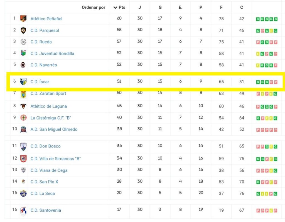Click the C.D. Don Bosco team crest
This screenshot has width=285, height=222.
coord(23,146)
